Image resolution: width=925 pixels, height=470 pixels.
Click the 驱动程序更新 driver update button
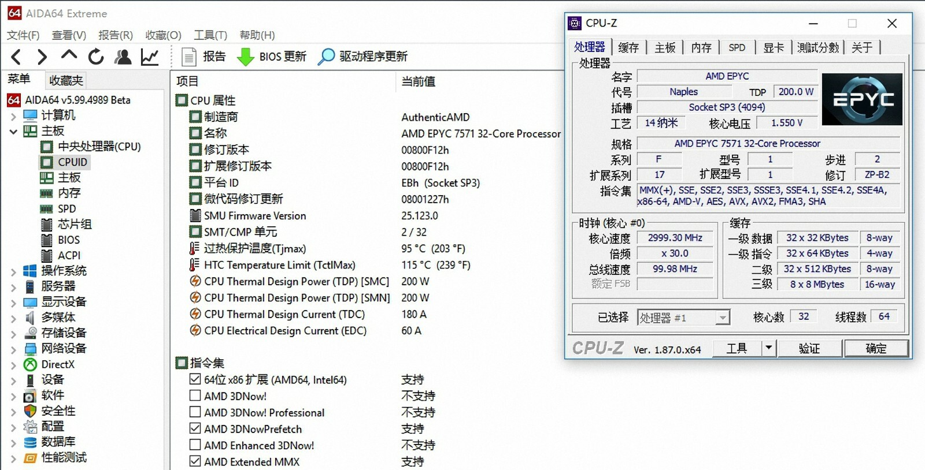tap(363, 57)
